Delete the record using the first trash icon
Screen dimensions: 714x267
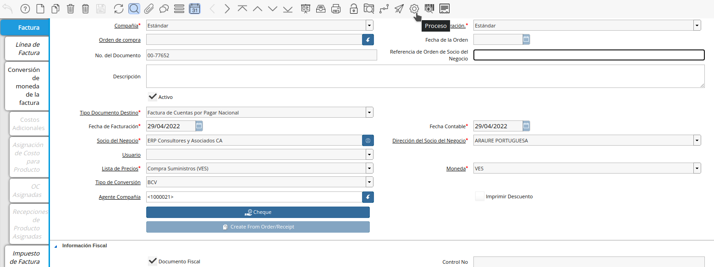(x=71, y=9)
